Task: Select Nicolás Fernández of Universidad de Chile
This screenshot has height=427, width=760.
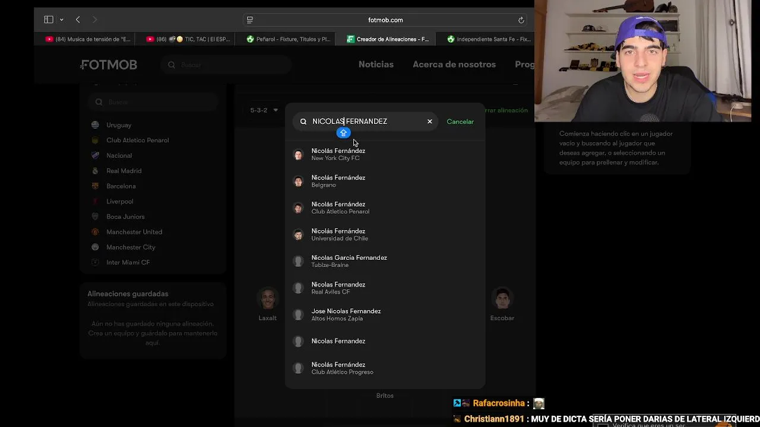Action: click(x=385, y=234)
